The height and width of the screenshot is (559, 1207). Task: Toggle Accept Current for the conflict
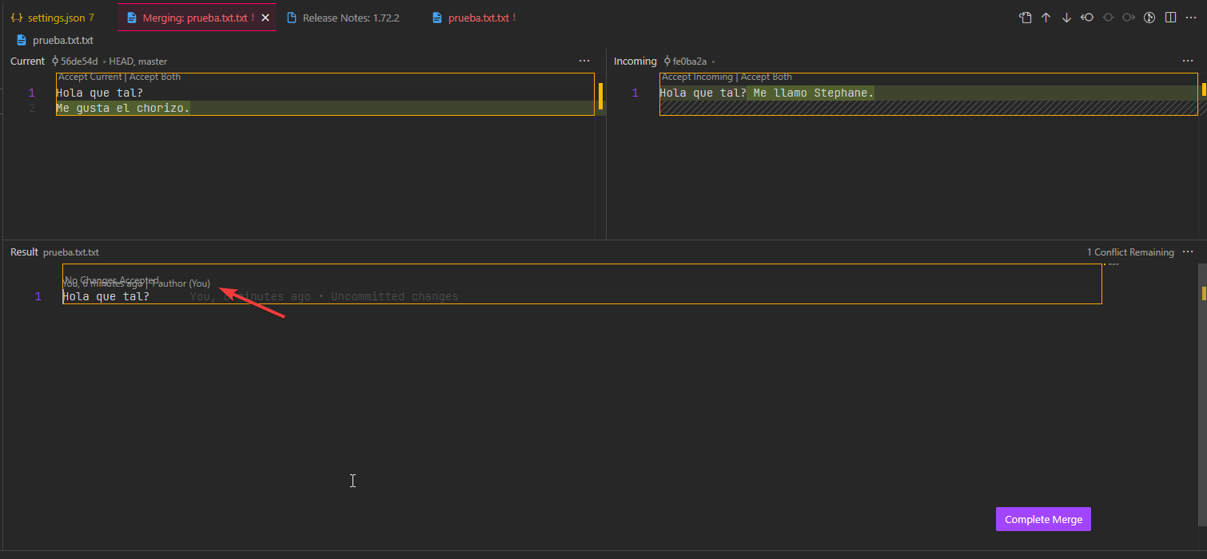[90, 77]
